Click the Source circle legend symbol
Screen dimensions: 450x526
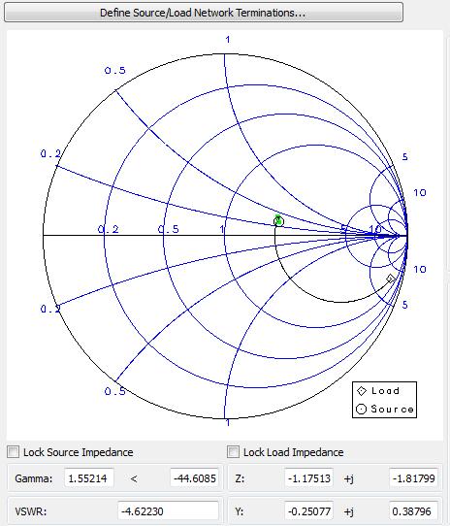(361, 409)
